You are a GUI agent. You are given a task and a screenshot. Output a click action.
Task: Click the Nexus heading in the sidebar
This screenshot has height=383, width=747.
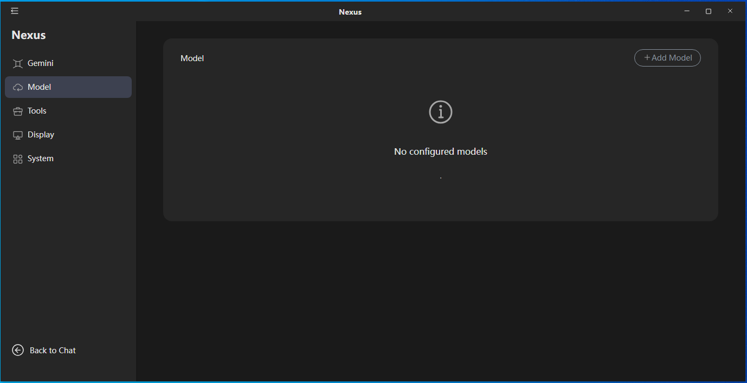28,35
